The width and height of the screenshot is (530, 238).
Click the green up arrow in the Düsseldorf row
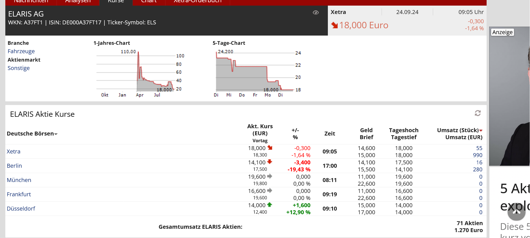point(270,205)
